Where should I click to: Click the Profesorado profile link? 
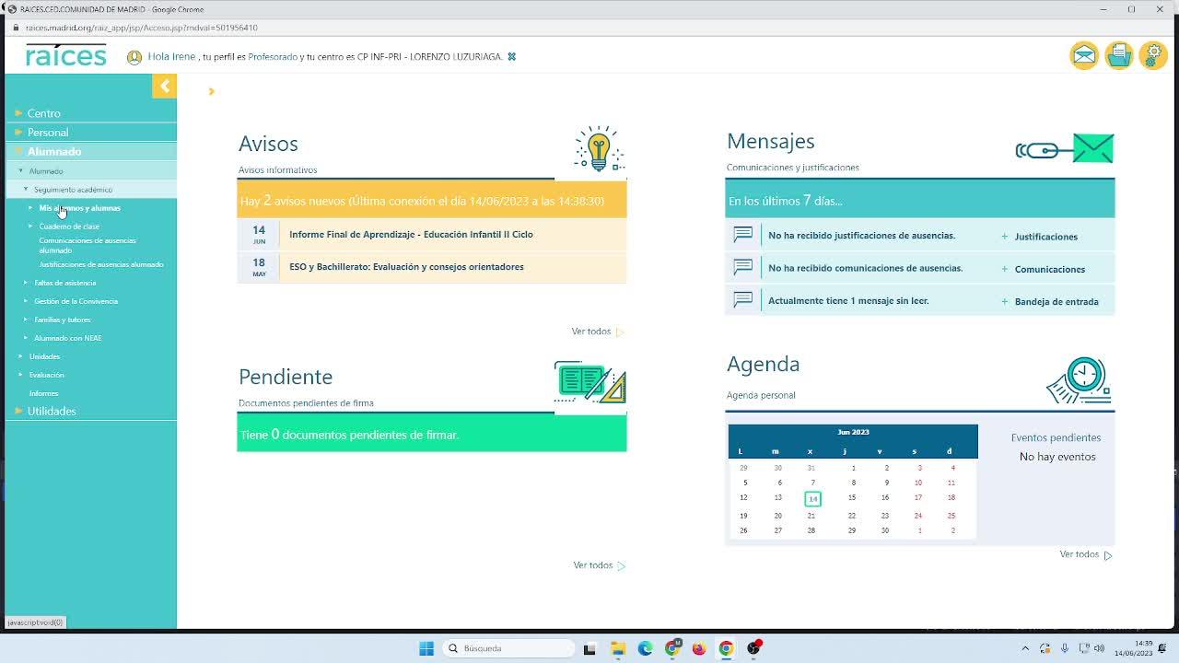pyautogui.click(x=273, y=57)
